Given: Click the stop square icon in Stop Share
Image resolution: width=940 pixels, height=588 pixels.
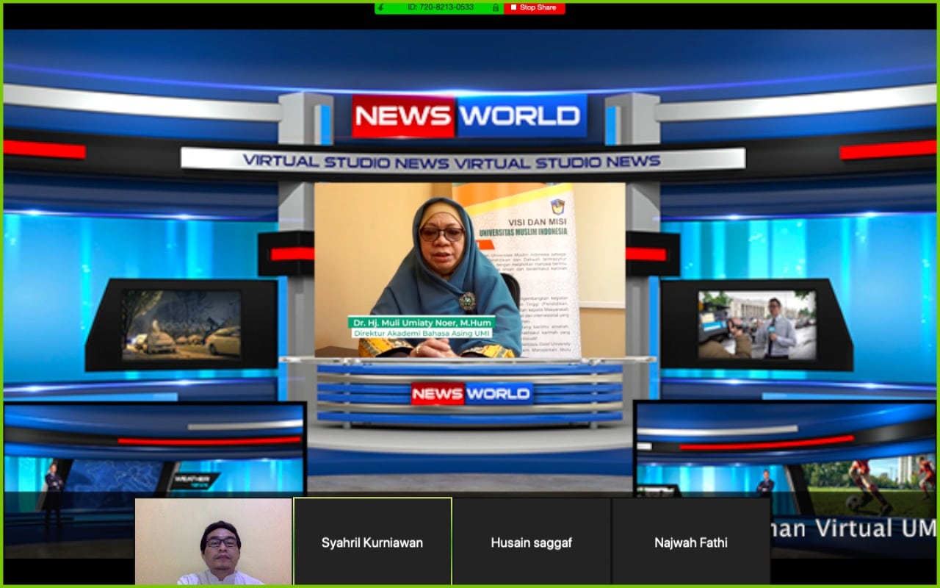Looking at the screenshot, I should (x=512, y=7).
